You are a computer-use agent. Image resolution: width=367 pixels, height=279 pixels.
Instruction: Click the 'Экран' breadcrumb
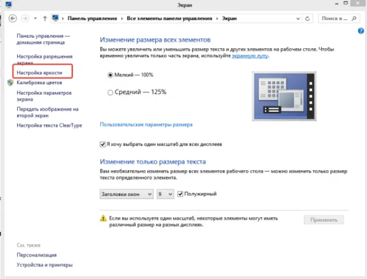229,18
